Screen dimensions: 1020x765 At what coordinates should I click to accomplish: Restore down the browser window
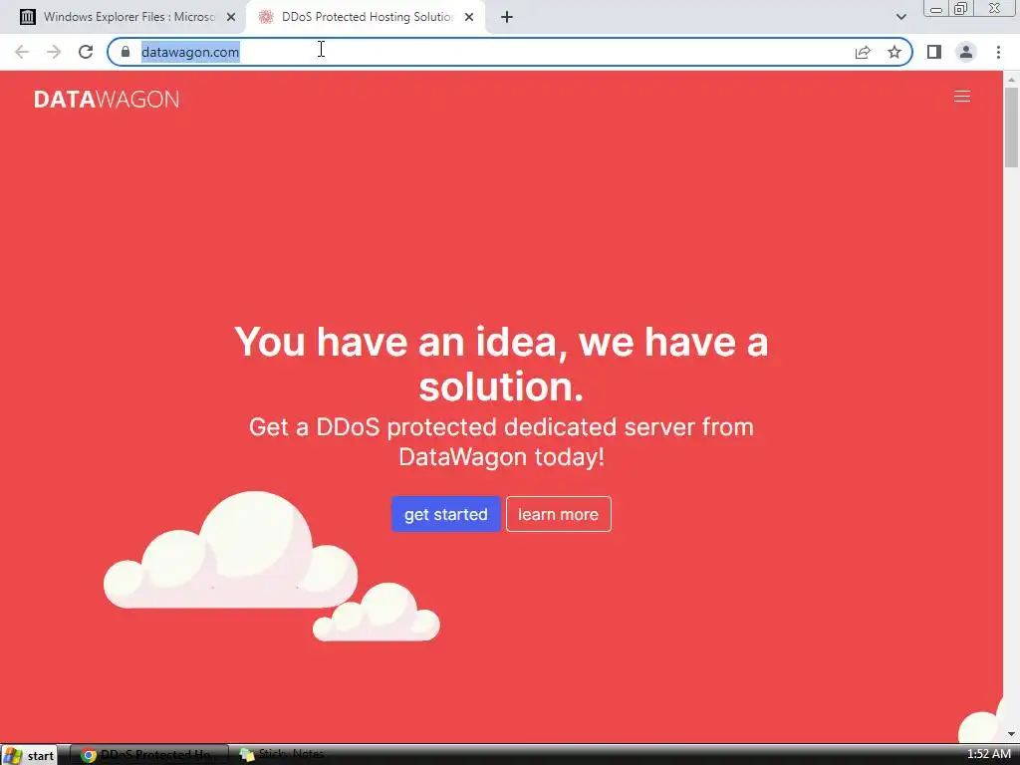tap(961, 8)
